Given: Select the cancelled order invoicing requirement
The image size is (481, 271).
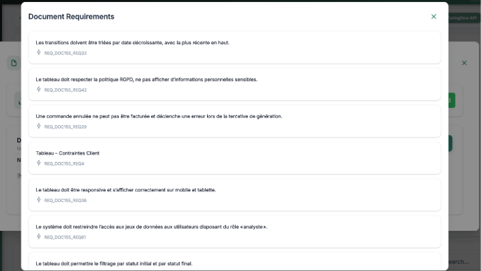Looking at the screenshot, I should [159, 116].
